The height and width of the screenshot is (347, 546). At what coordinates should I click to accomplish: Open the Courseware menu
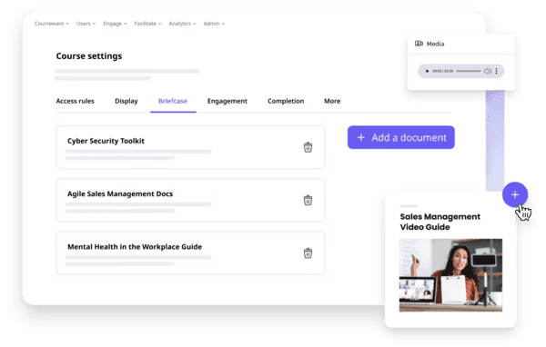point(52,24)
